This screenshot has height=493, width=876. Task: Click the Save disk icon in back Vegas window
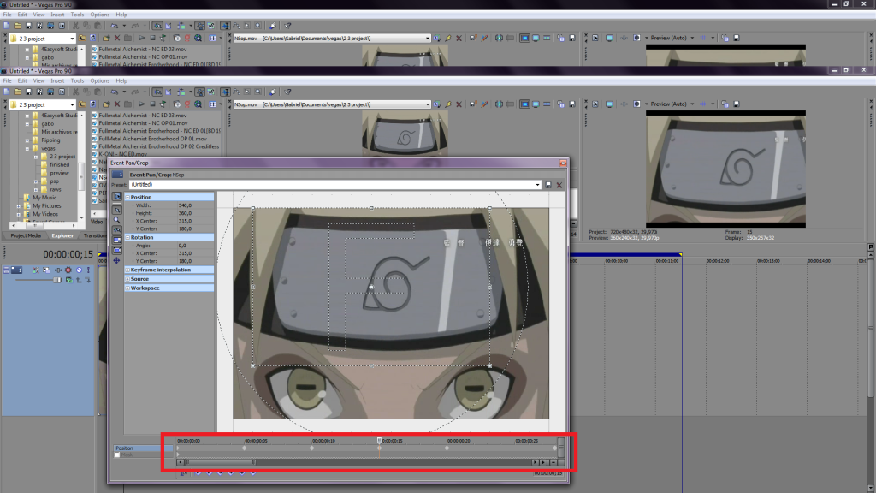click(28, 26)
